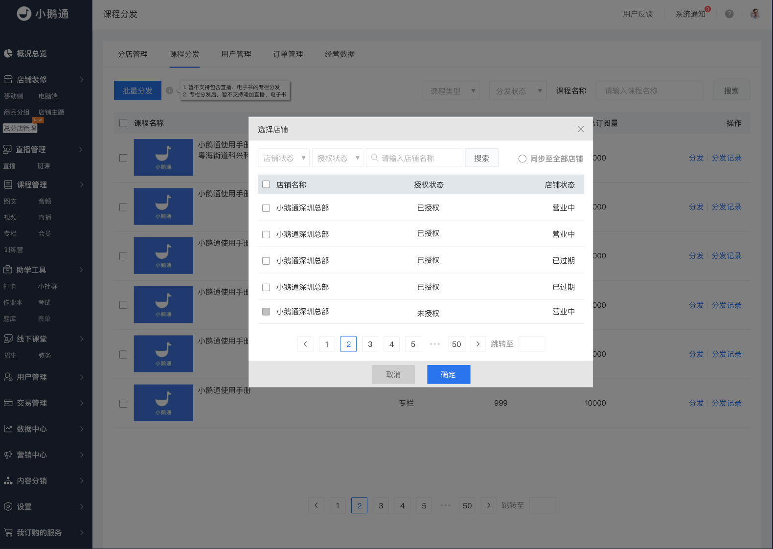Image resolution: width=773 pixels, height=549 pixels.
Task: Click the 内容分销 hierarchy icon in the sidebar
Action: tap(8, 480)
